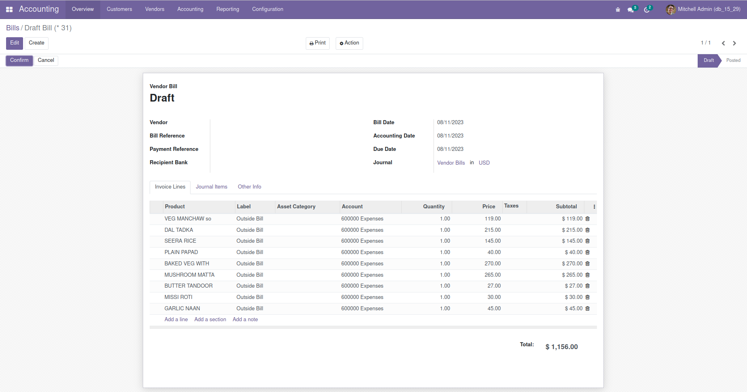The height and width of the screenshot is (392, 747).
Task: Go to next record arrow
Action: (734, 43)
